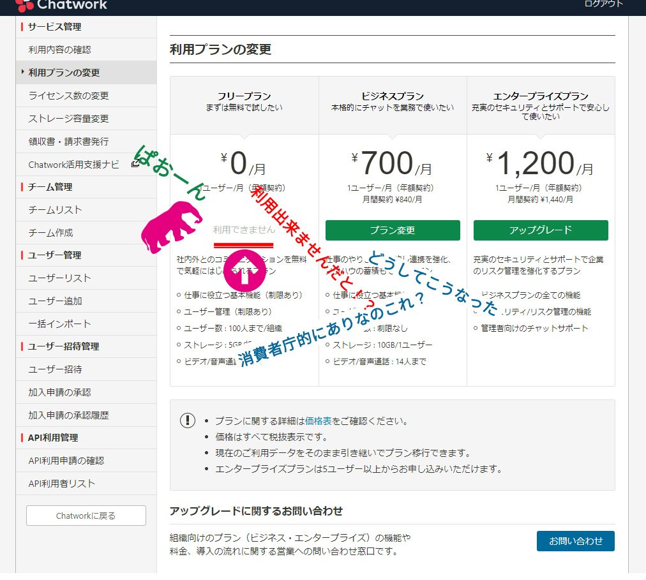Open the external link icon beside Chatwork活用支援ナビ

(x=135, y=164)
